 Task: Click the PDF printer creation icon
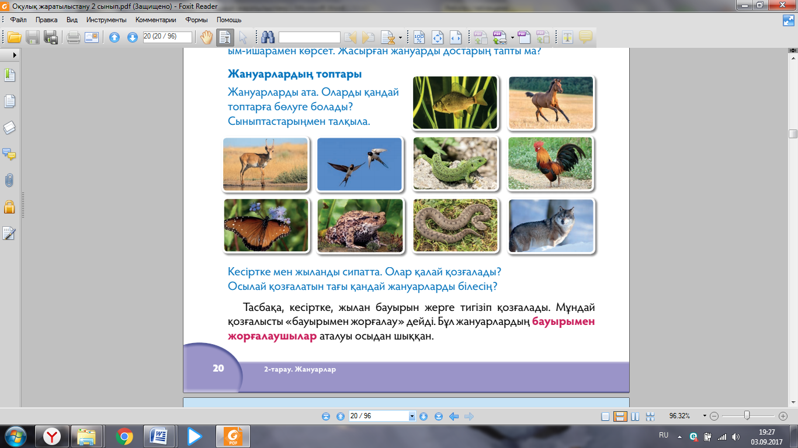click(x=500, y=37)
